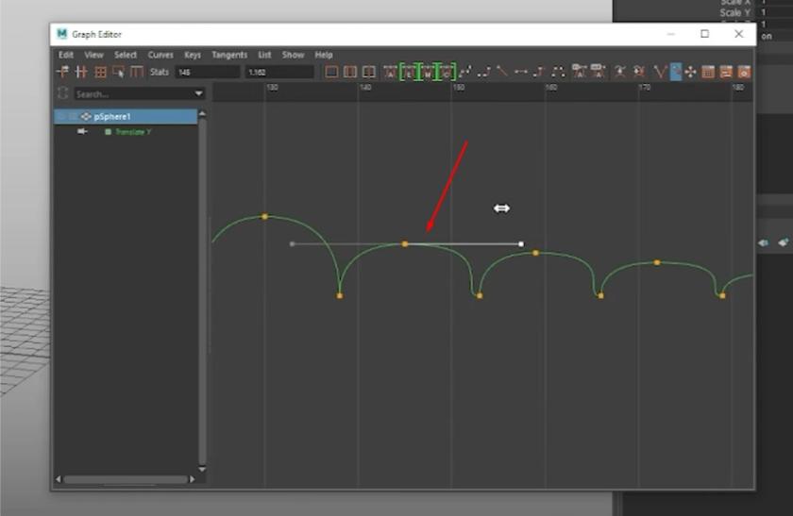Click the right tangent handle square

(521, 244)
